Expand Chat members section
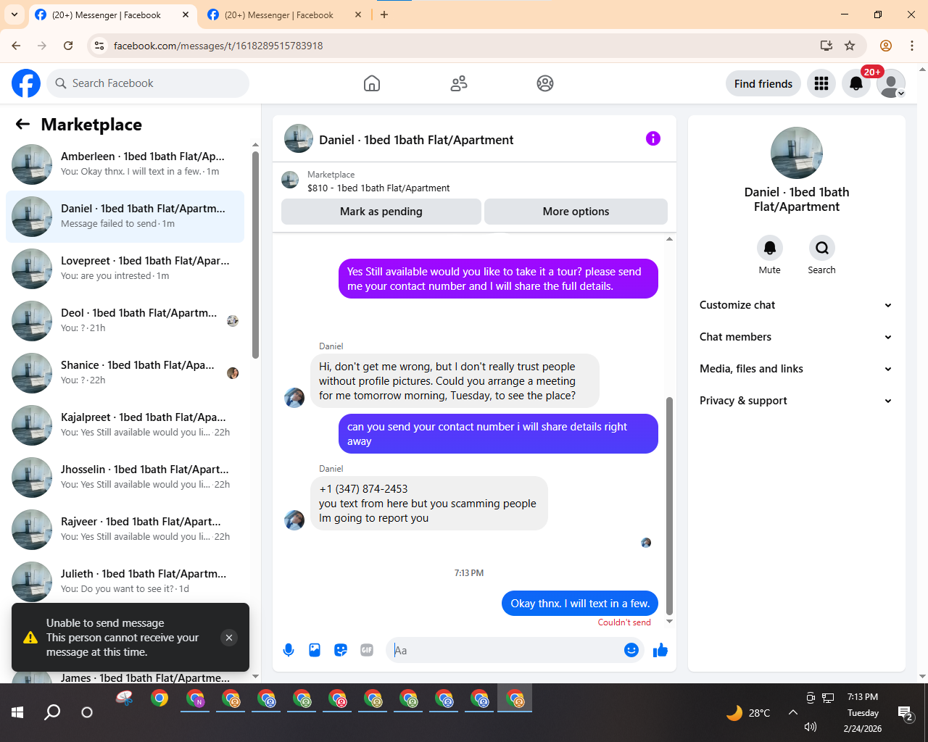 [x=796, y=337]
